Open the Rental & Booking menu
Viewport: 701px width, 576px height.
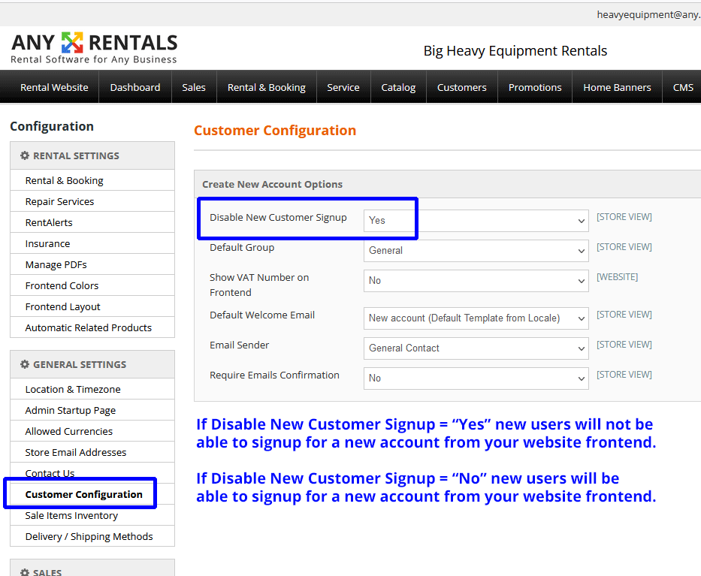(x=266, y=87)
